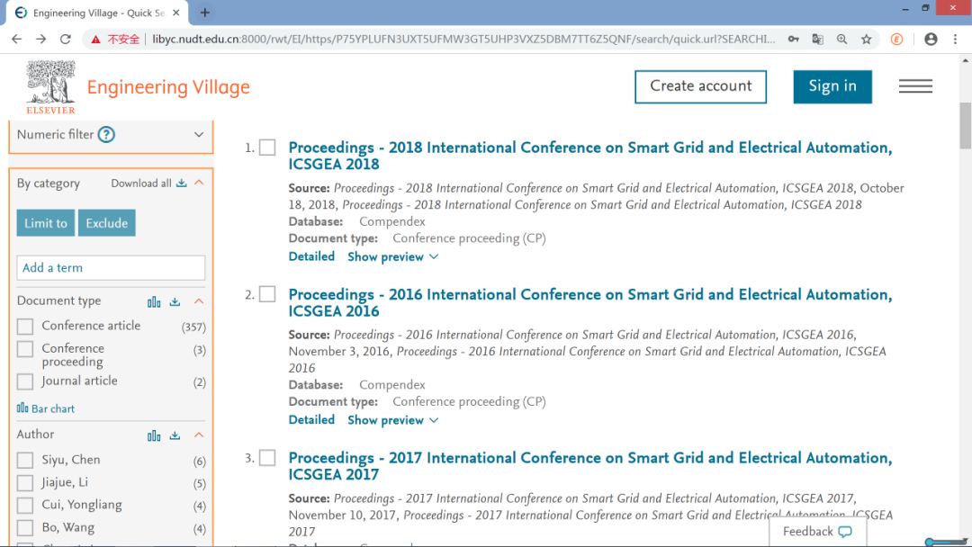
Task: Select the checkbox for result 1
Action: click(x=267, y=148)
